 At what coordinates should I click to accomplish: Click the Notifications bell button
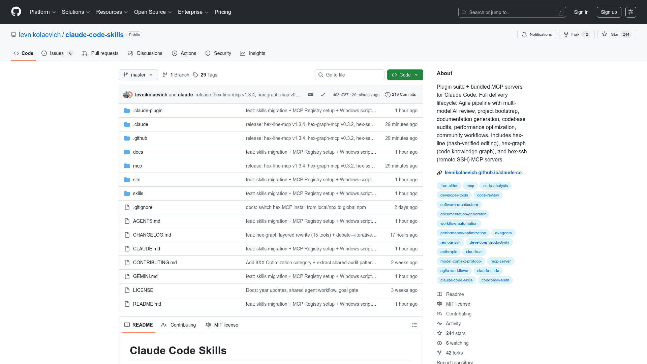point(536,34)
